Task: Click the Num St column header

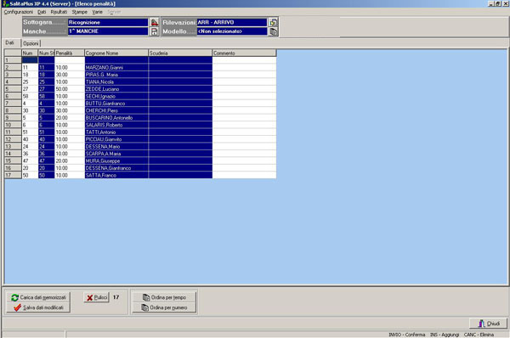Action: [47, 53]
